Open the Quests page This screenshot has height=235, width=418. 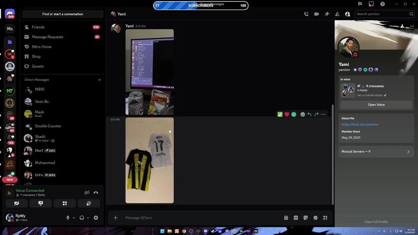point(63,66)
